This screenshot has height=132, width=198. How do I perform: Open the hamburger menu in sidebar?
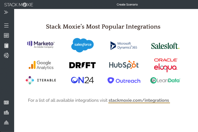click(6, 26)
